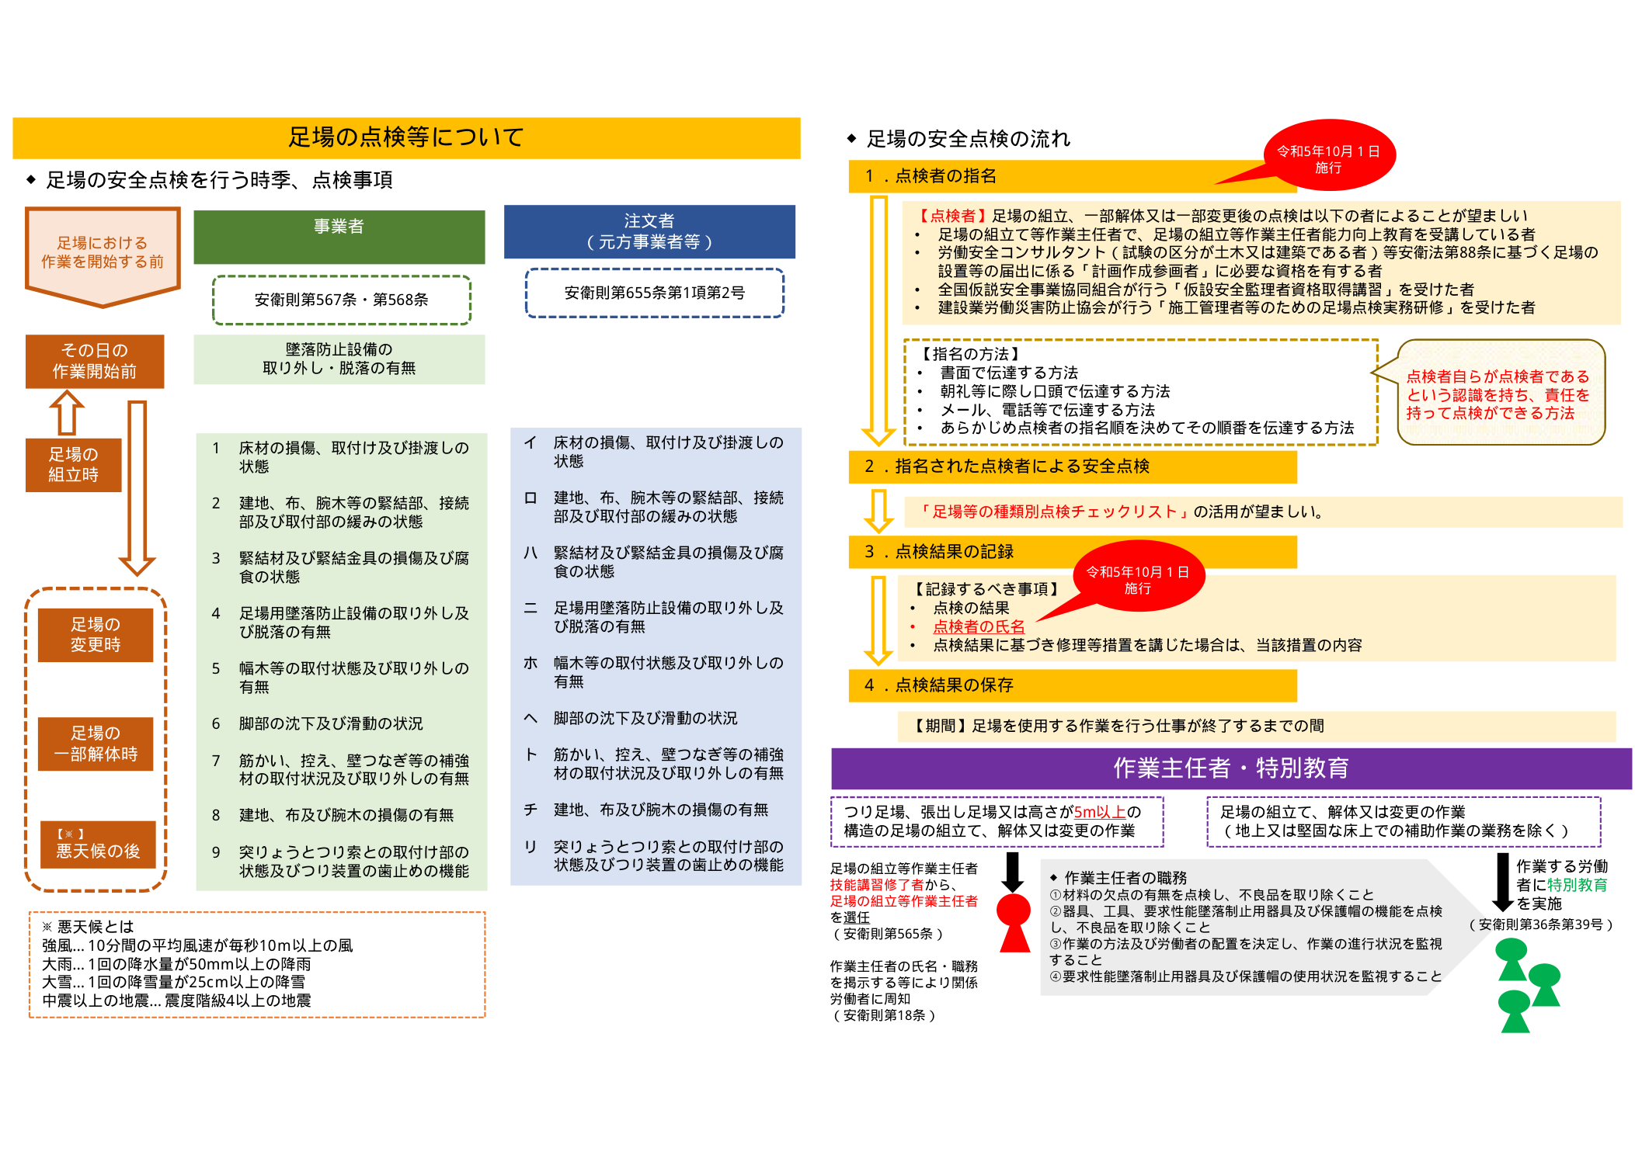Click the その日の作業開始前 orange box
The image size is (1635, 1155).
tap(95, 361)
